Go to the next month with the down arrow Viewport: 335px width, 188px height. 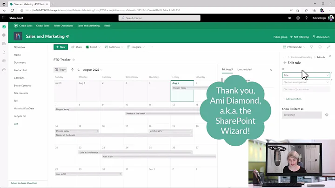point(79,70)
